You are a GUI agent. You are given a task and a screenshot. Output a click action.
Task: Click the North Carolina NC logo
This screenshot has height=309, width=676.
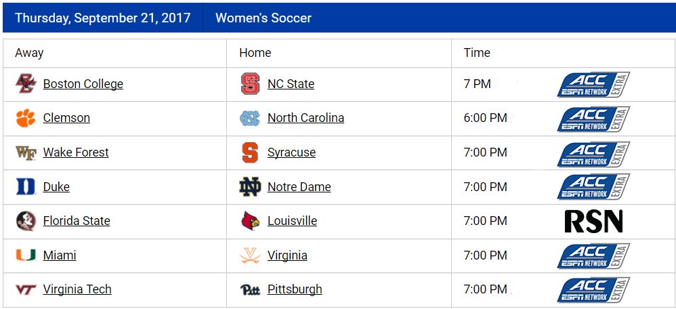coord(250,118)
